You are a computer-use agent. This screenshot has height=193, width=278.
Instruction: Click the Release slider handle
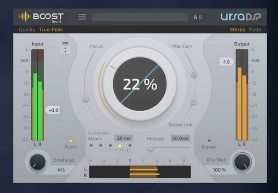150,147
